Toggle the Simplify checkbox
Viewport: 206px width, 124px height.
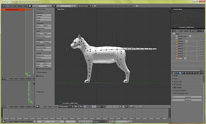pos(175,87)
